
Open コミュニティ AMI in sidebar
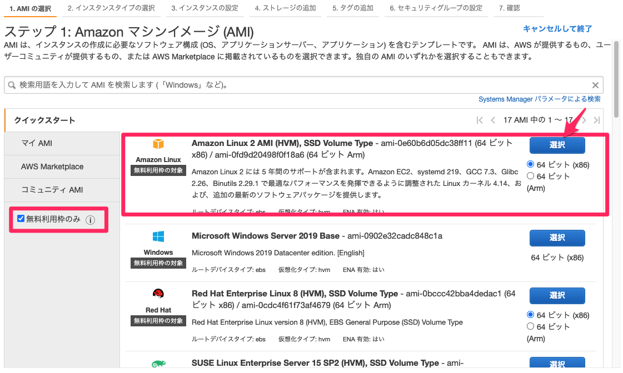coord(62,190)
